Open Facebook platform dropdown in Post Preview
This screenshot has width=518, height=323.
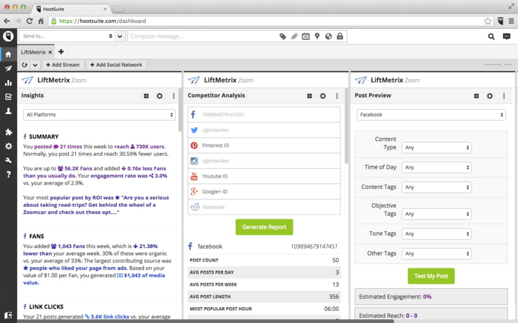pyautogui.click(x=431, y=115)
